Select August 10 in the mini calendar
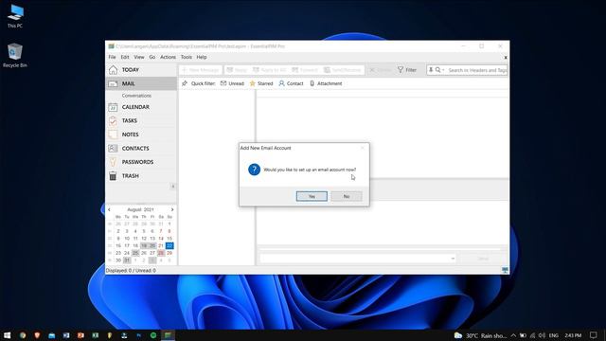The image size is (606, 341). coord(127,239)
